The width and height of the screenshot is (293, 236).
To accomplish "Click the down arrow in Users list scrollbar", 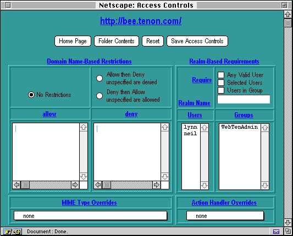I will click(x=204, y=186).
